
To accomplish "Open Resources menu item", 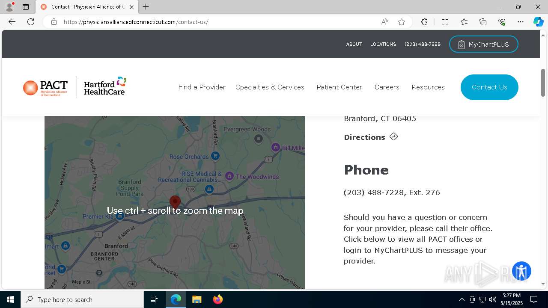I will [428, 87].
